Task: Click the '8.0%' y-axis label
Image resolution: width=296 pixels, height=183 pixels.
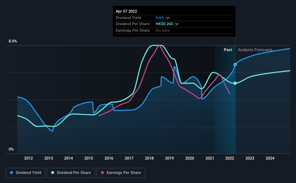Action: (13, 41)
